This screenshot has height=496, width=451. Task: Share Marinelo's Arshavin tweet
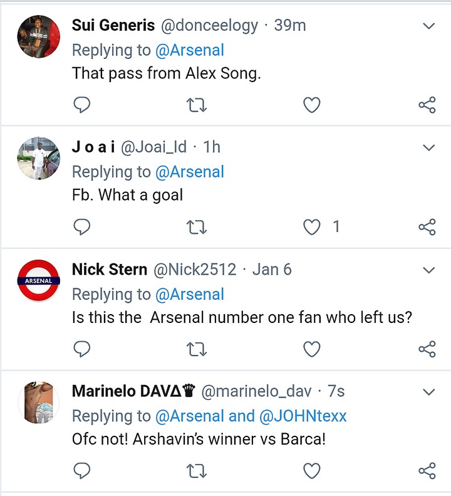click(427, 470)
